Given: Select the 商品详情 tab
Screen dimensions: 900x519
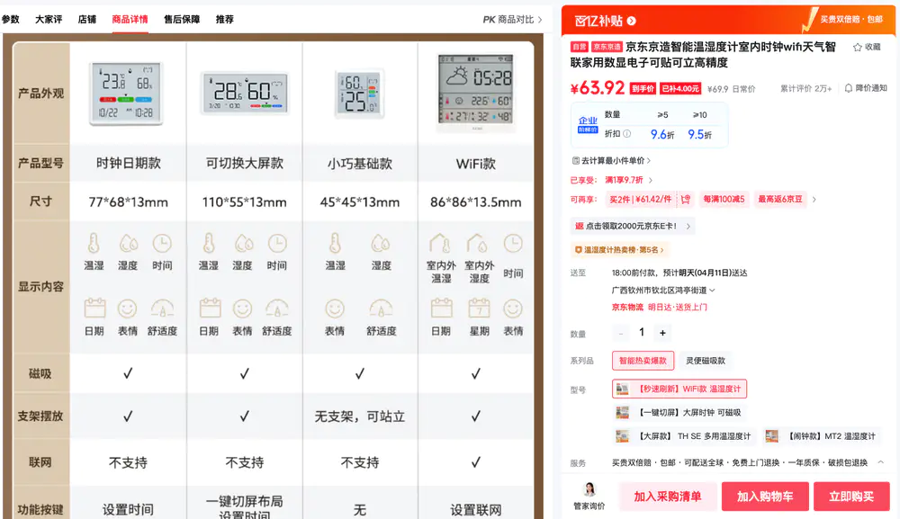Looking at the screenshot, I should coord(130,20).
